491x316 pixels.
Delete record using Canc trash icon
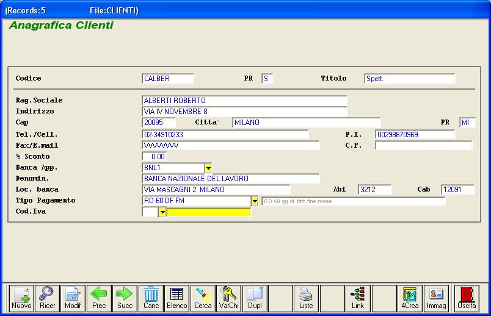pyautogui.click(x=151, y=298)
